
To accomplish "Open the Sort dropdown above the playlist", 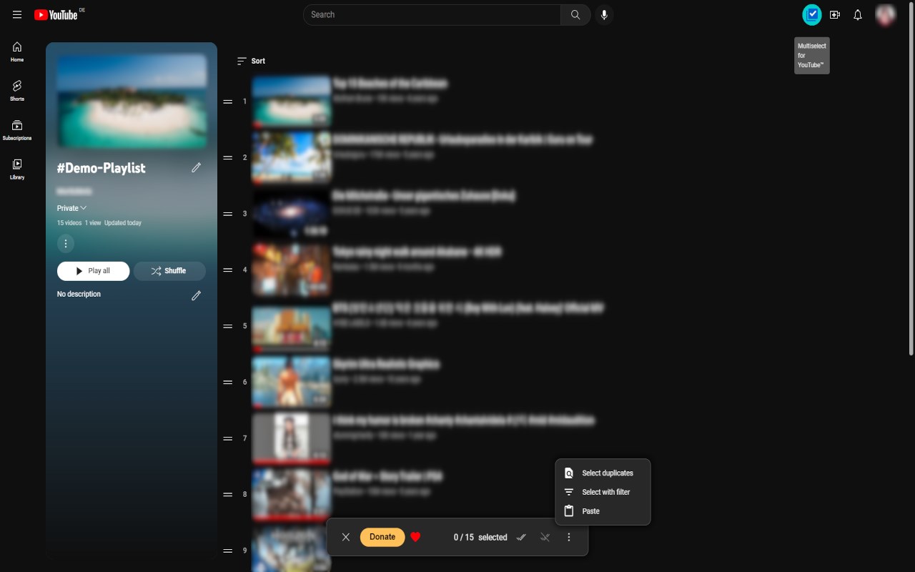I will pyautogui.click(x=251, y=61).
